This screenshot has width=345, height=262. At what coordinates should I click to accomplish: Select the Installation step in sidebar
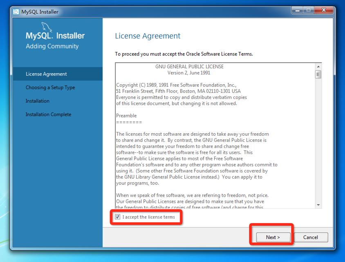[38, 101]
